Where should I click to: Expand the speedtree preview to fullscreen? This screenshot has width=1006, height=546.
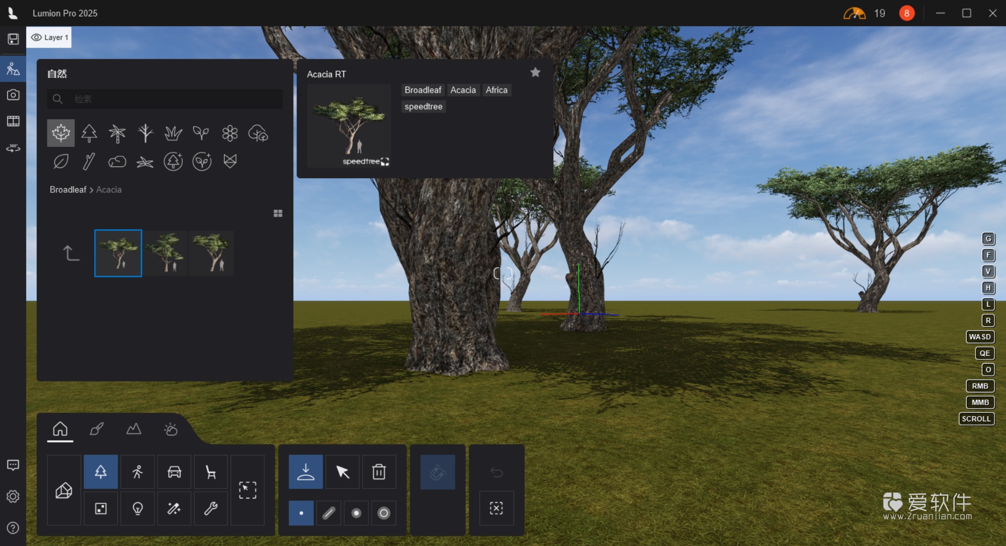pyautogui.click(x=384, y=162)
